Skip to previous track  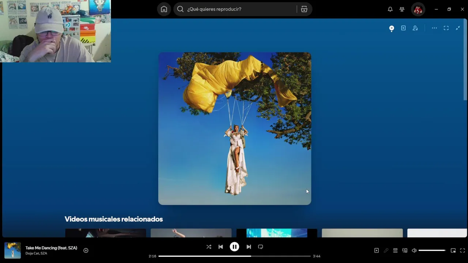click(220, 247)
